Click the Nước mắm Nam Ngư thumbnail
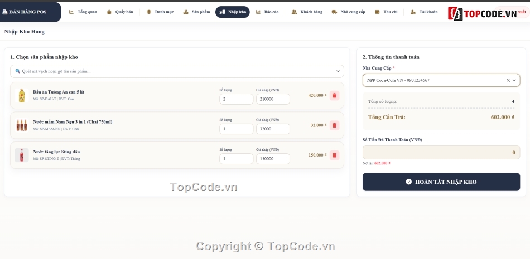The height and width of the screenshot is (259, 530). coord(22,125)
